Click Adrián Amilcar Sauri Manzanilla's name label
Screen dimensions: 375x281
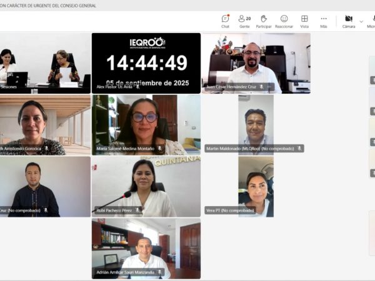(x=123, y=272)
